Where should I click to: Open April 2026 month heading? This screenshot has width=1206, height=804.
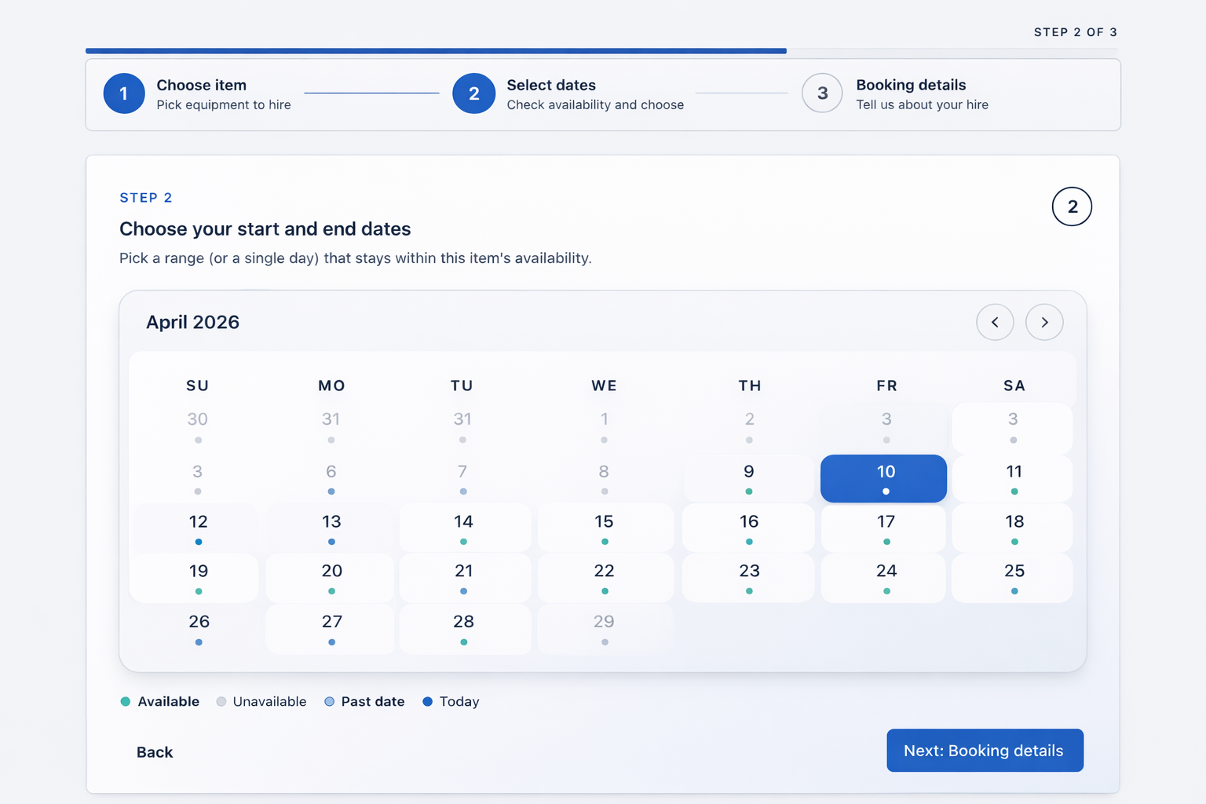(x=192, y=322)
